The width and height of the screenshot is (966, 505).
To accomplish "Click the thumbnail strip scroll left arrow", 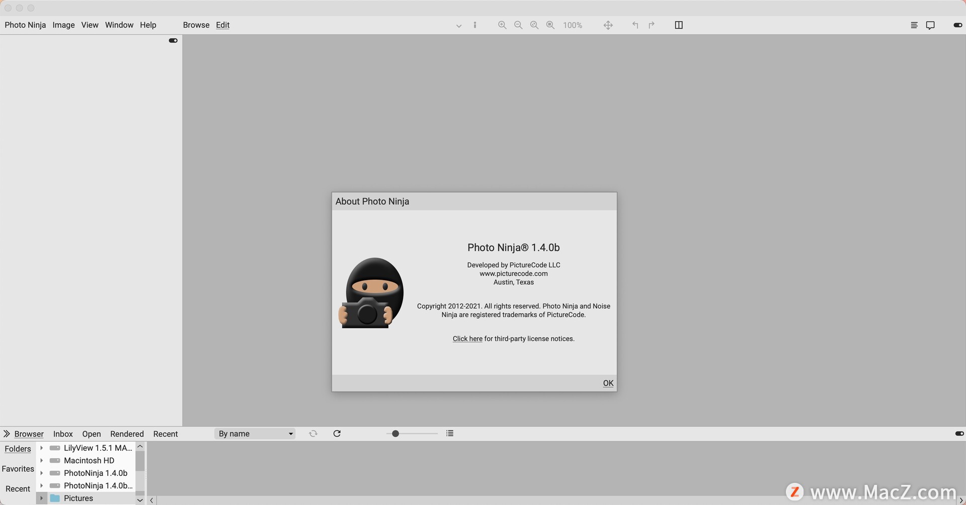I will click(x=151, y=500).
